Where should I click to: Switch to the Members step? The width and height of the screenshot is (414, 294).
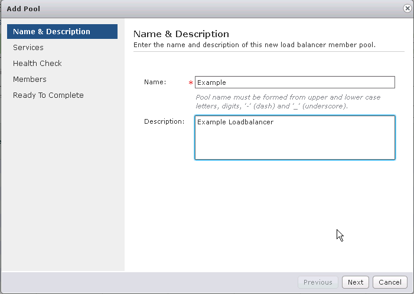(30, 80)
